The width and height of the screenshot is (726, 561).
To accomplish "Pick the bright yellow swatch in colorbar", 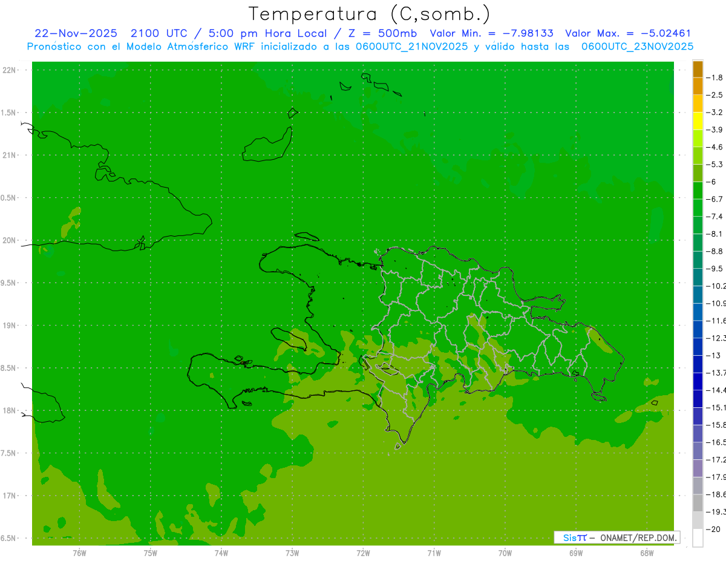I will point(698,121).
